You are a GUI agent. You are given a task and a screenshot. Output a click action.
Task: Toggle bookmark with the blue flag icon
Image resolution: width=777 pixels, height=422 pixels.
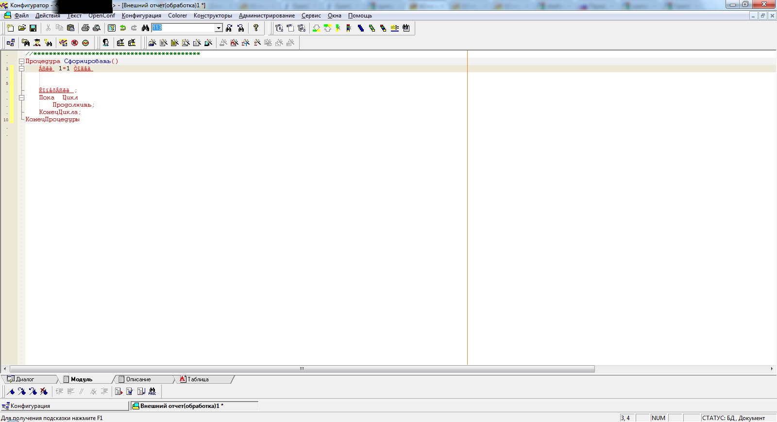[11, 391]
